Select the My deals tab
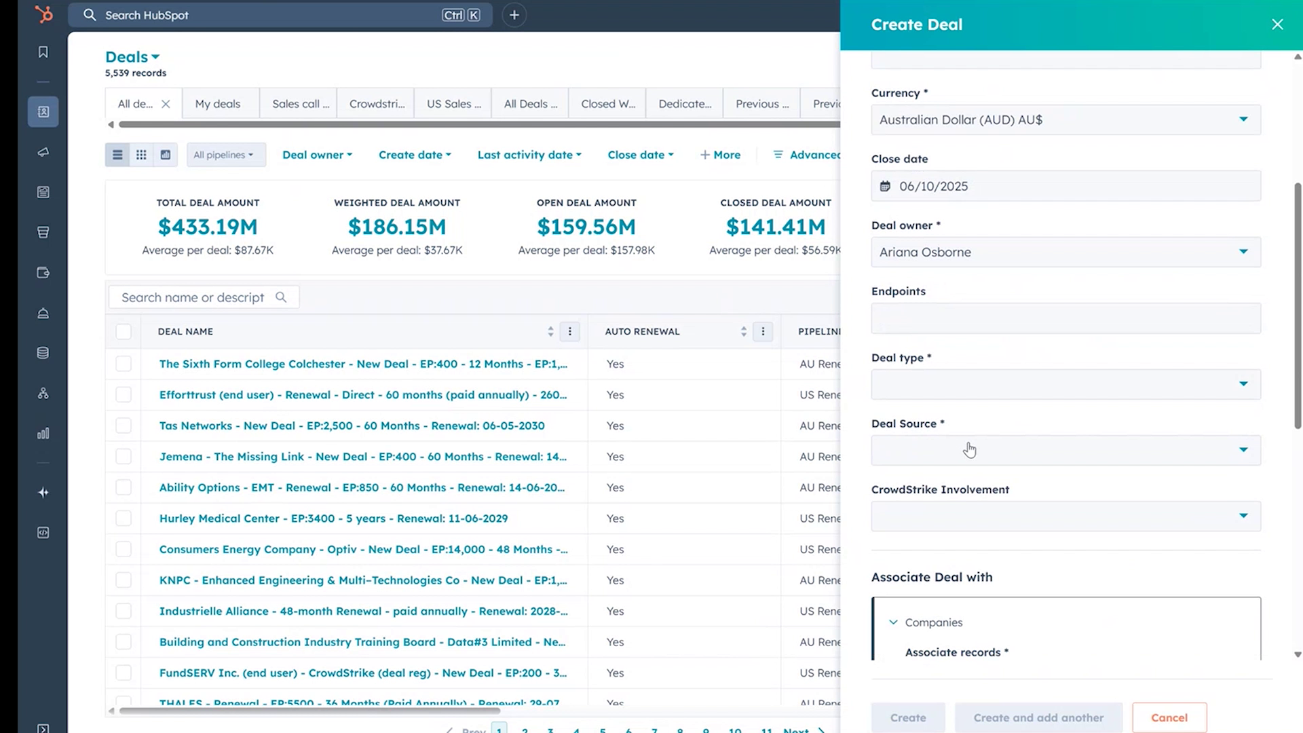 click(x=217, y=103)
